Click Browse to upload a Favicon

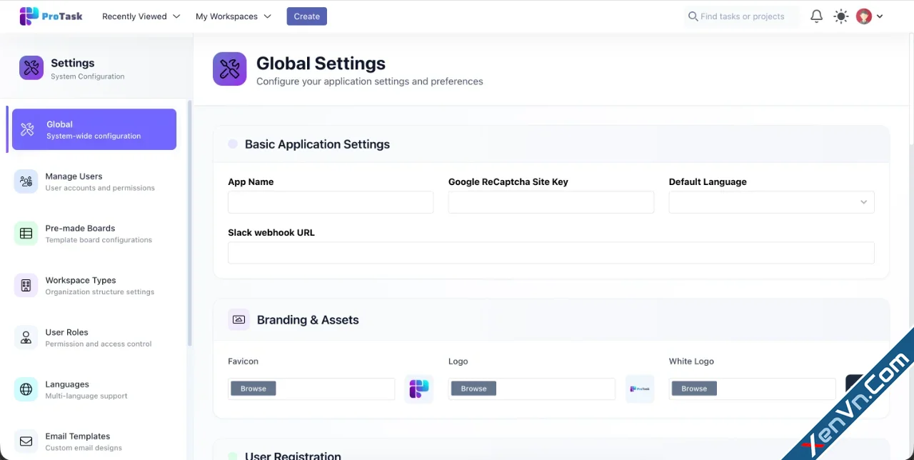click(x=253, y=388)
